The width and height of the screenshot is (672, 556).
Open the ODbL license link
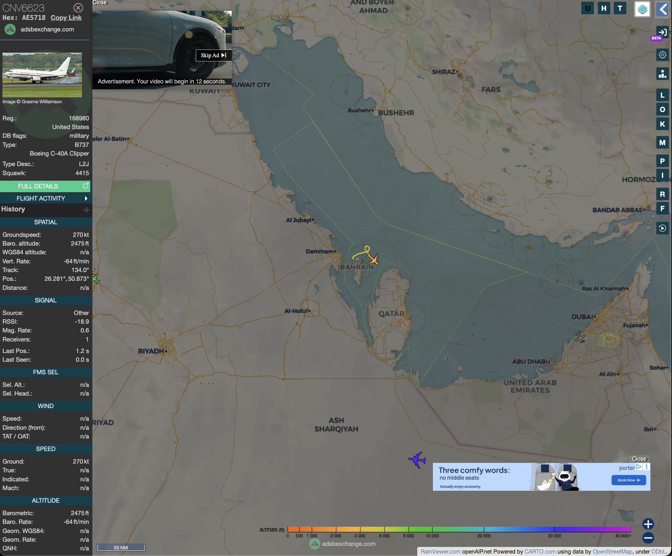[658, 551]
